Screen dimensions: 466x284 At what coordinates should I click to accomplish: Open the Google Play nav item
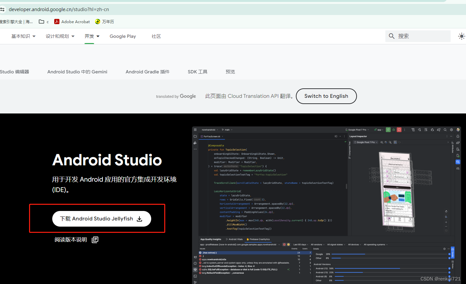point(123,36)
